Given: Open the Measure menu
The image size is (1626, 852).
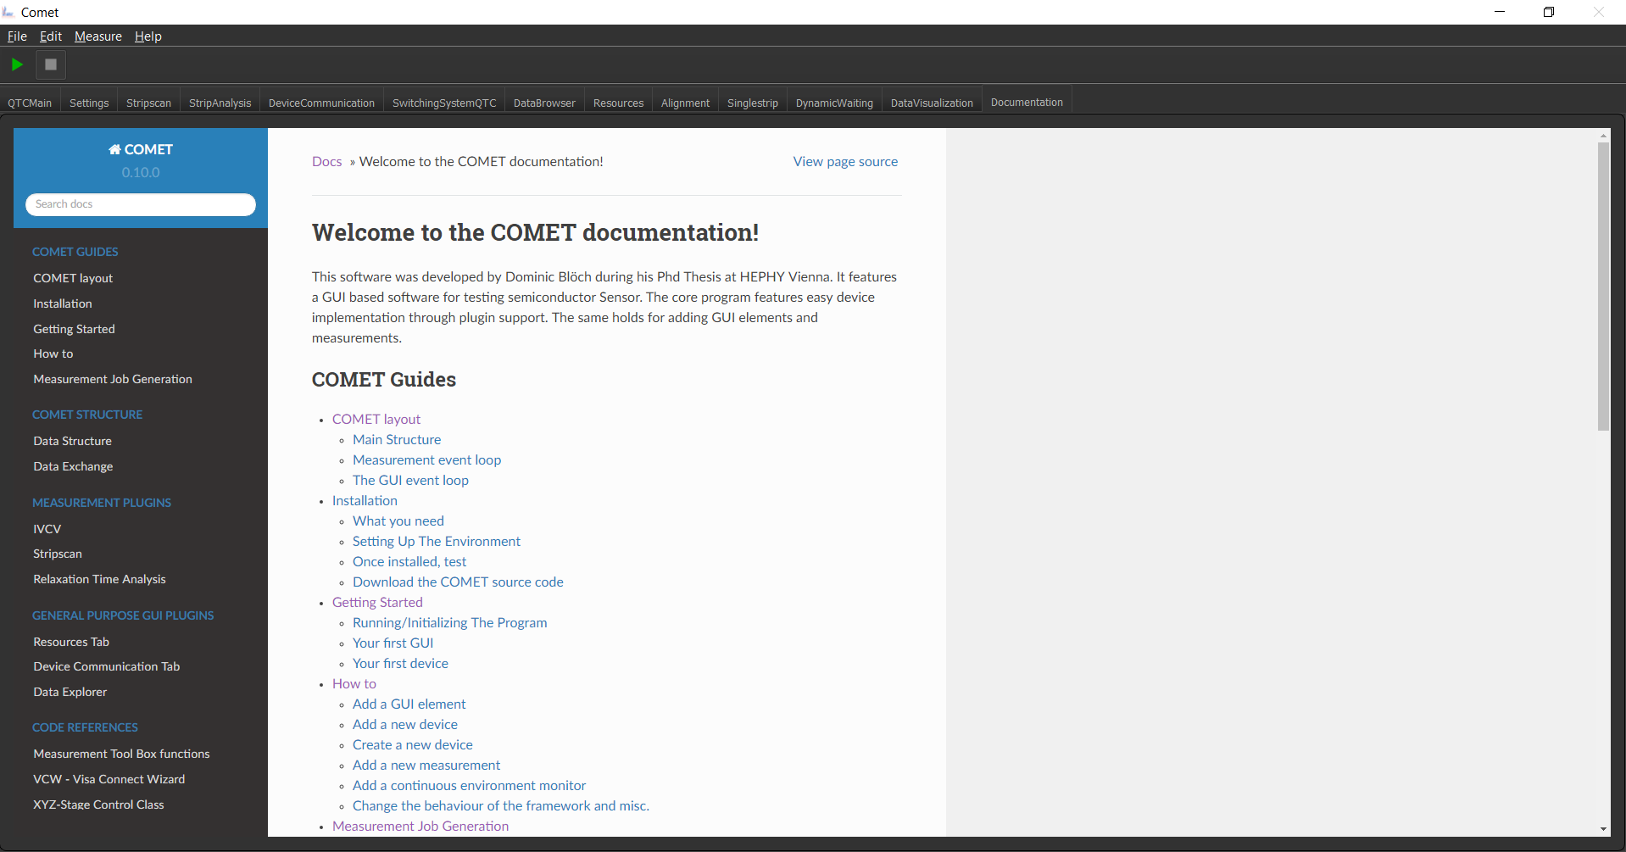Looking at the screenshot, I should point(98,36).
